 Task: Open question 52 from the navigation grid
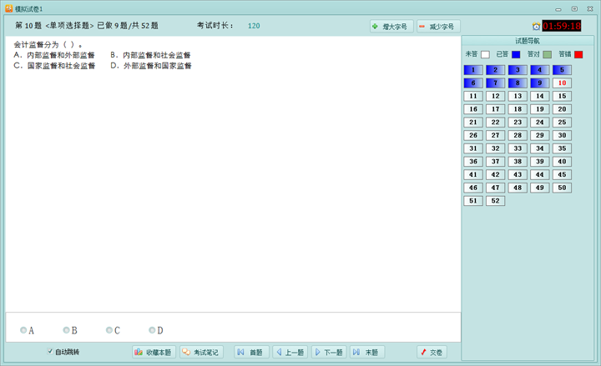click(495, 201)
